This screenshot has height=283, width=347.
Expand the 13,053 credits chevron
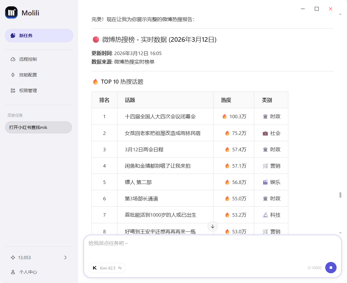[x=65, y=258]
